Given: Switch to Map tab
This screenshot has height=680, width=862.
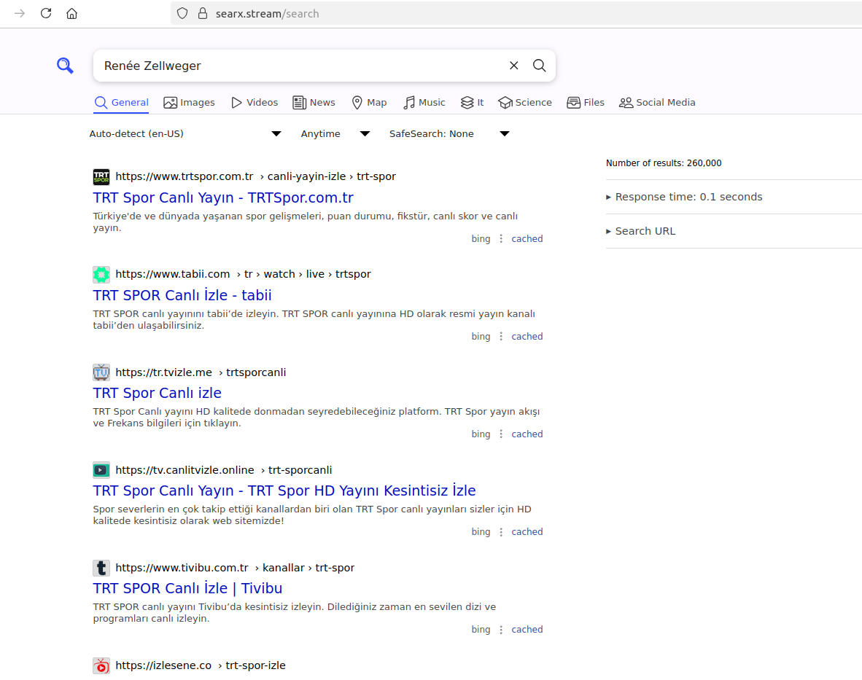Looking at the screenshot, I should (x=369, y=103).
